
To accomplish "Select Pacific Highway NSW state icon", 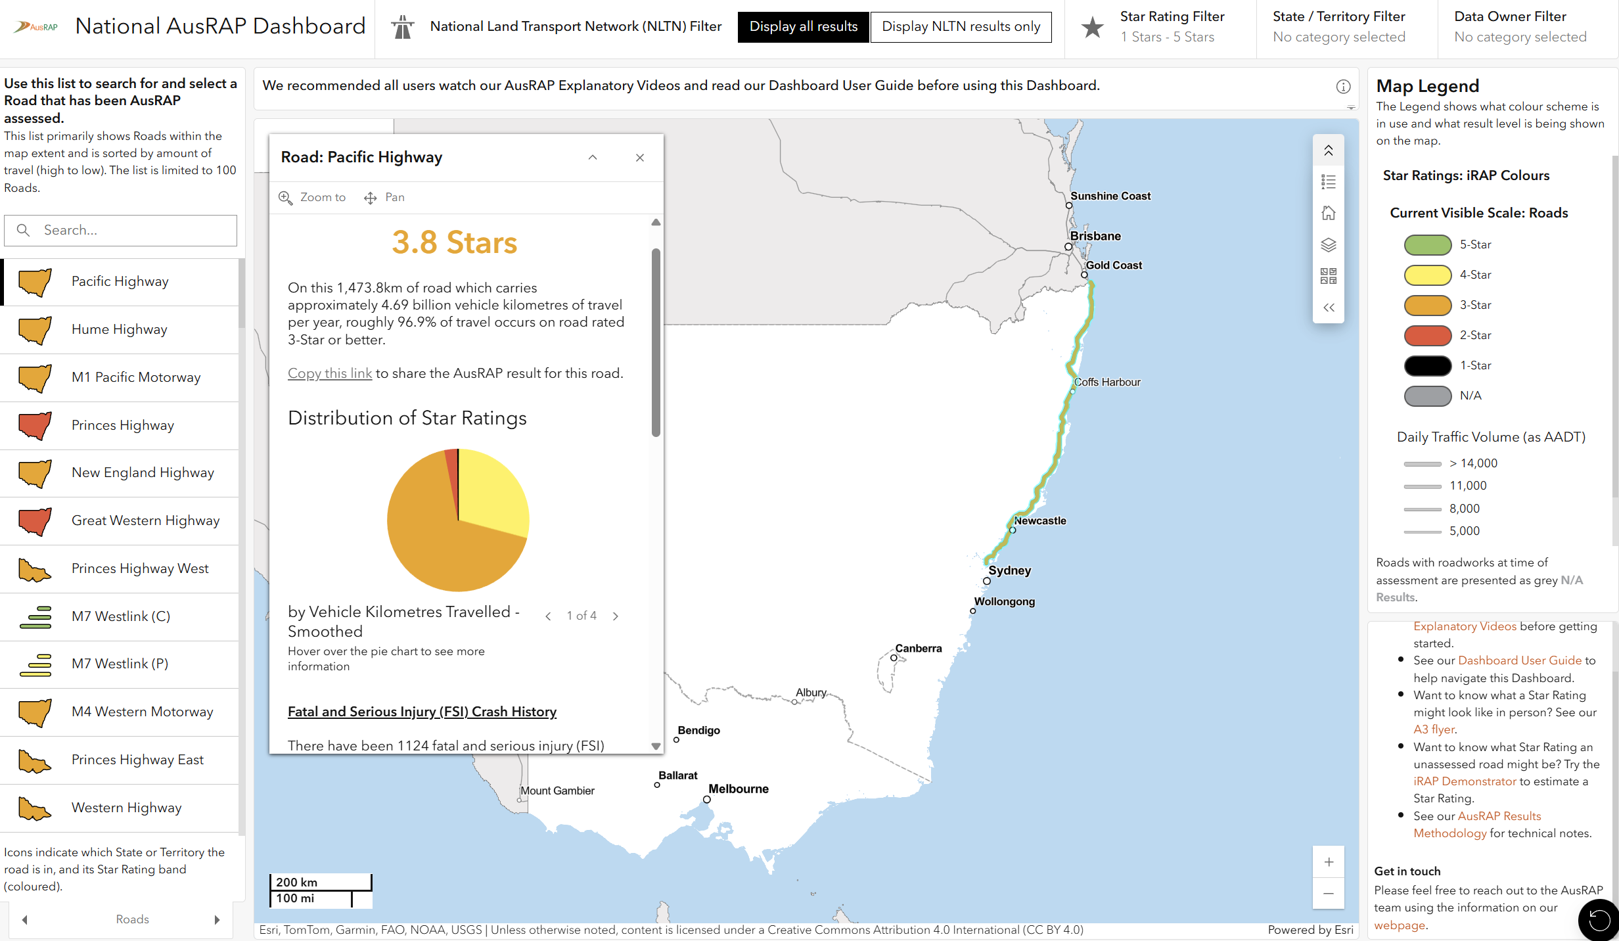I will [35, 282].
